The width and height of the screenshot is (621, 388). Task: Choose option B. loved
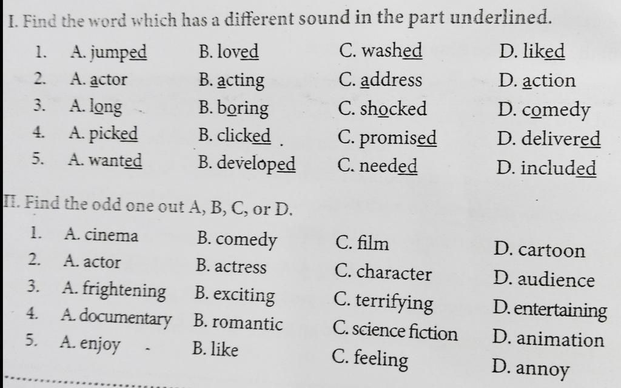coord(229,52)
